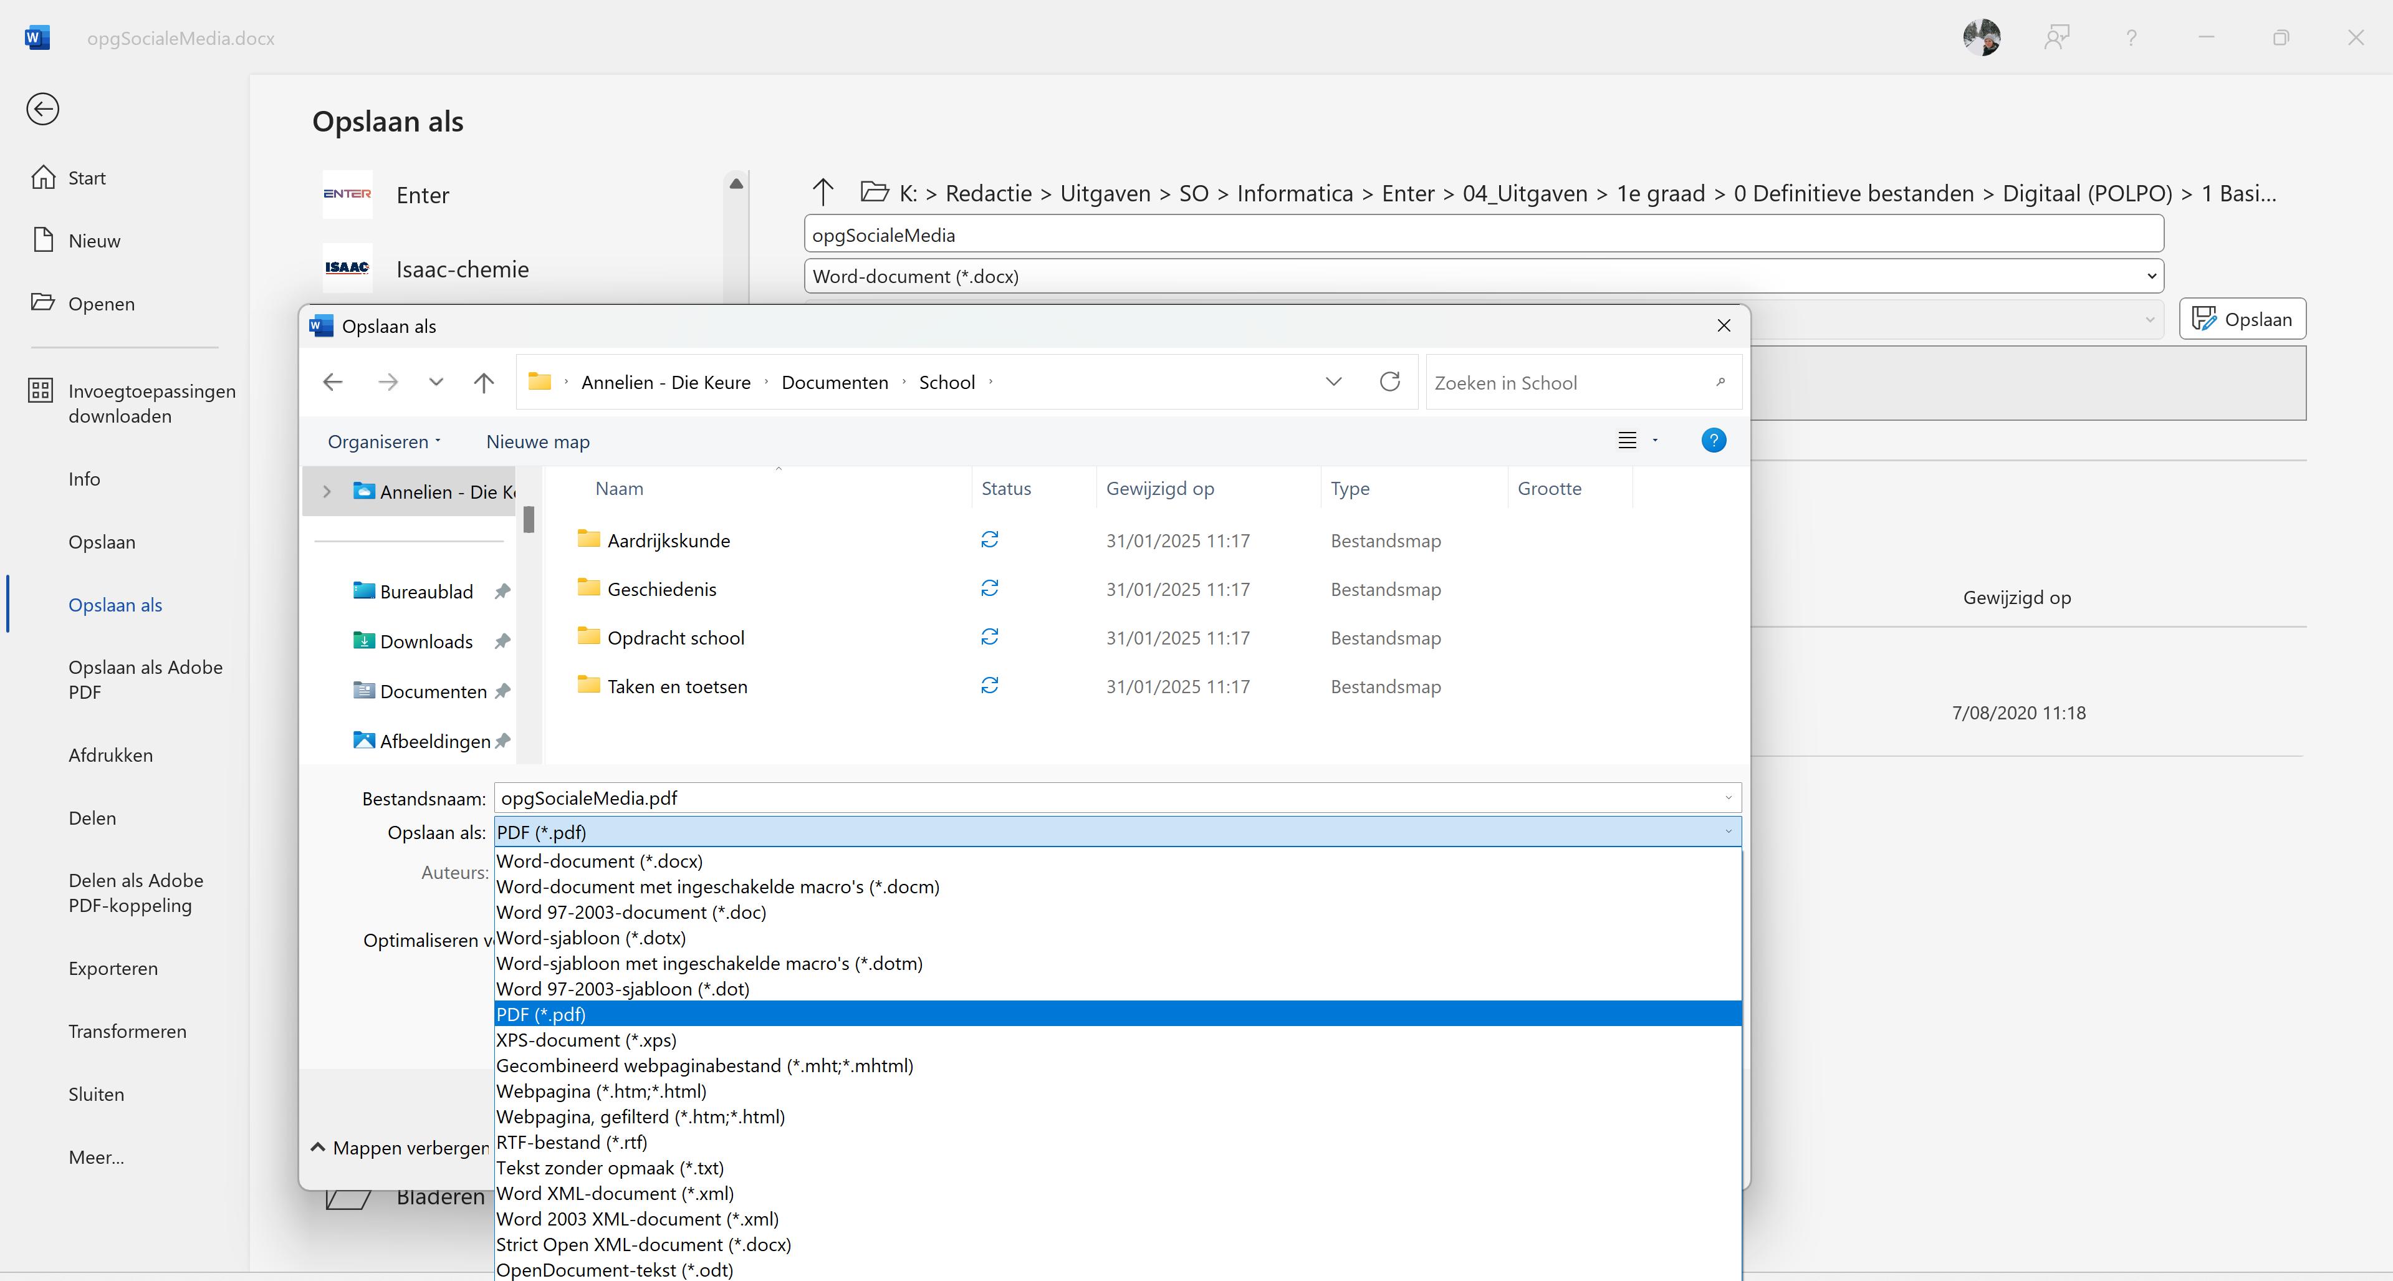2393x1281 pixels.
Task: Open the view options list icon
Action: (x=1628, y=440)
